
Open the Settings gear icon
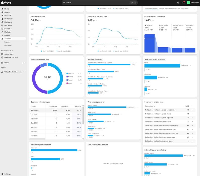2,174
